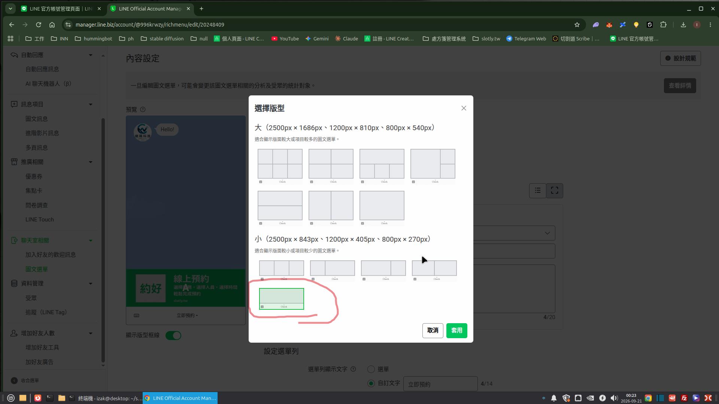Image resolution: width=719 pixels, height=404 pixels.
Task: Open terminal window in taskbar
Action: coord(106,398)
